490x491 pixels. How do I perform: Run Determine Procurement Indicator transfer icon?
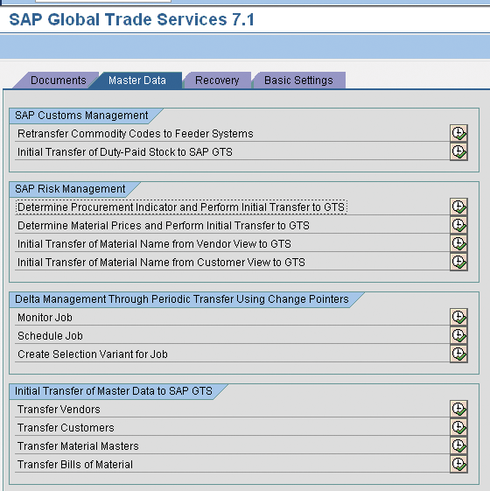tap(458, 207)
